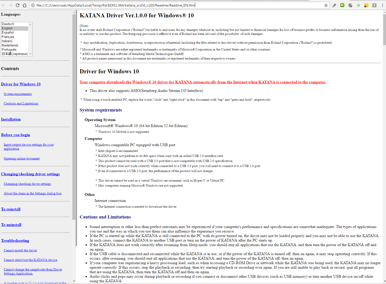This screenshot has height=284, width=386.
Task: Open Cannot select/use the KATANA device link
Action: click(x=30, y=260)
